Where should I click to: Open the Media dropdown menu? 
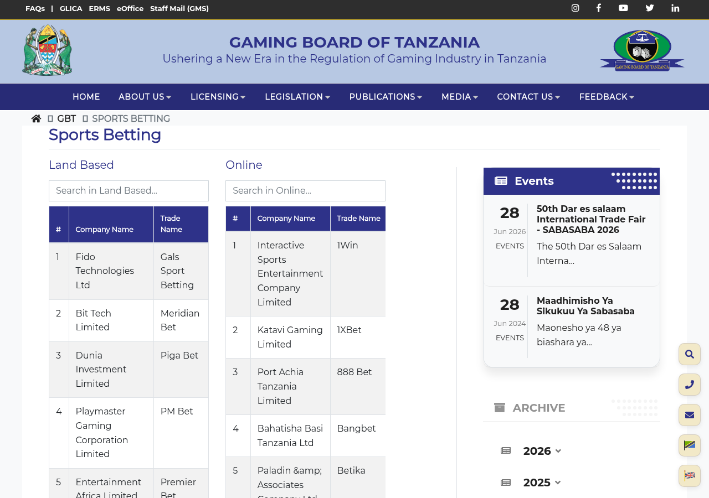tap(460, 97)
